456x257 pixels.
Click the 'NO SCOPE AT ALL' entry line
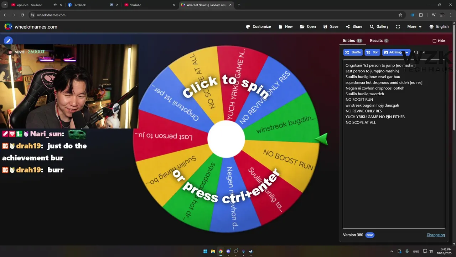[361, 122]
